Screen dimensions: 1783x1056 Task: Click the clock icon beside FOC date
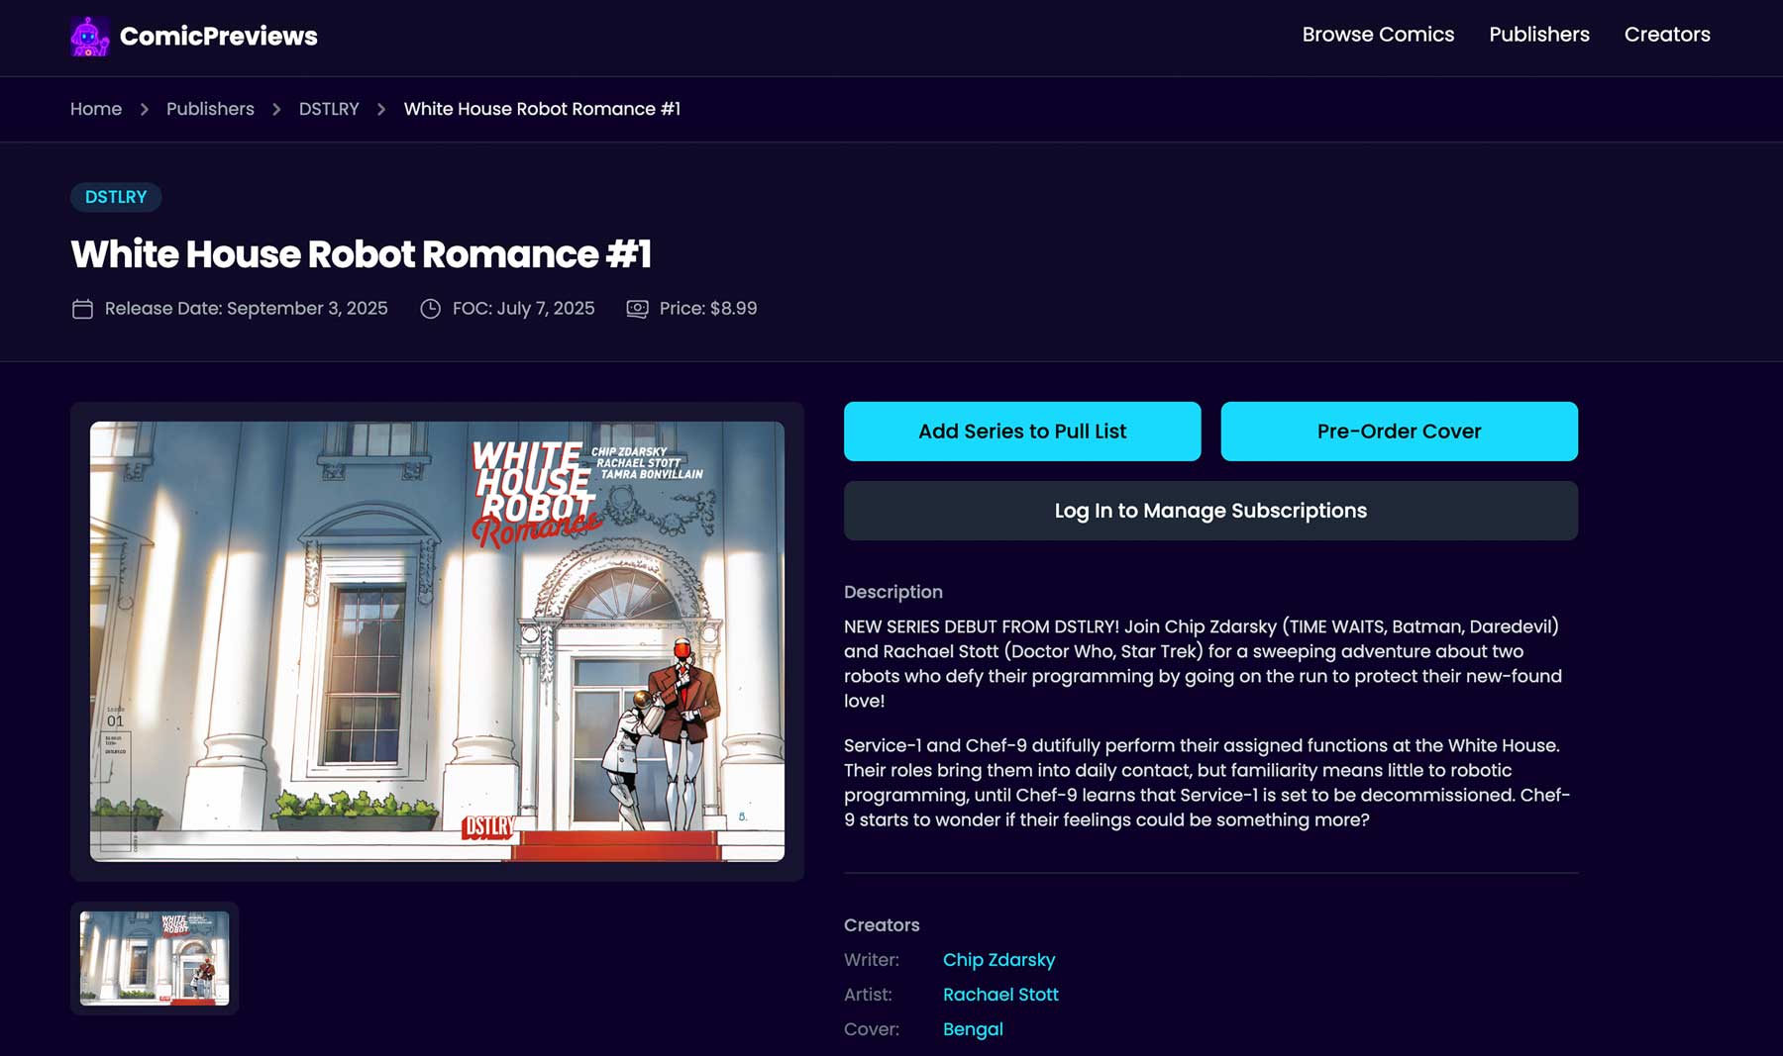(430, 309)
